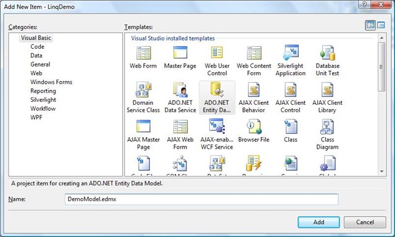This screenshot has height=237, width=395.
Task: Select the Browser File template
Action: 254,131
